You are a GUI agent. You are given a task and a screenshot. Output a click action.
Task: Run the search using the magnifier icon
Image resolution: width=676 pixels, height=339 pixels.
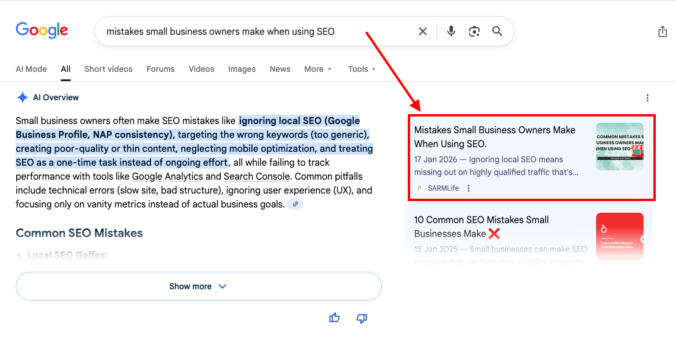click(497, 31)
